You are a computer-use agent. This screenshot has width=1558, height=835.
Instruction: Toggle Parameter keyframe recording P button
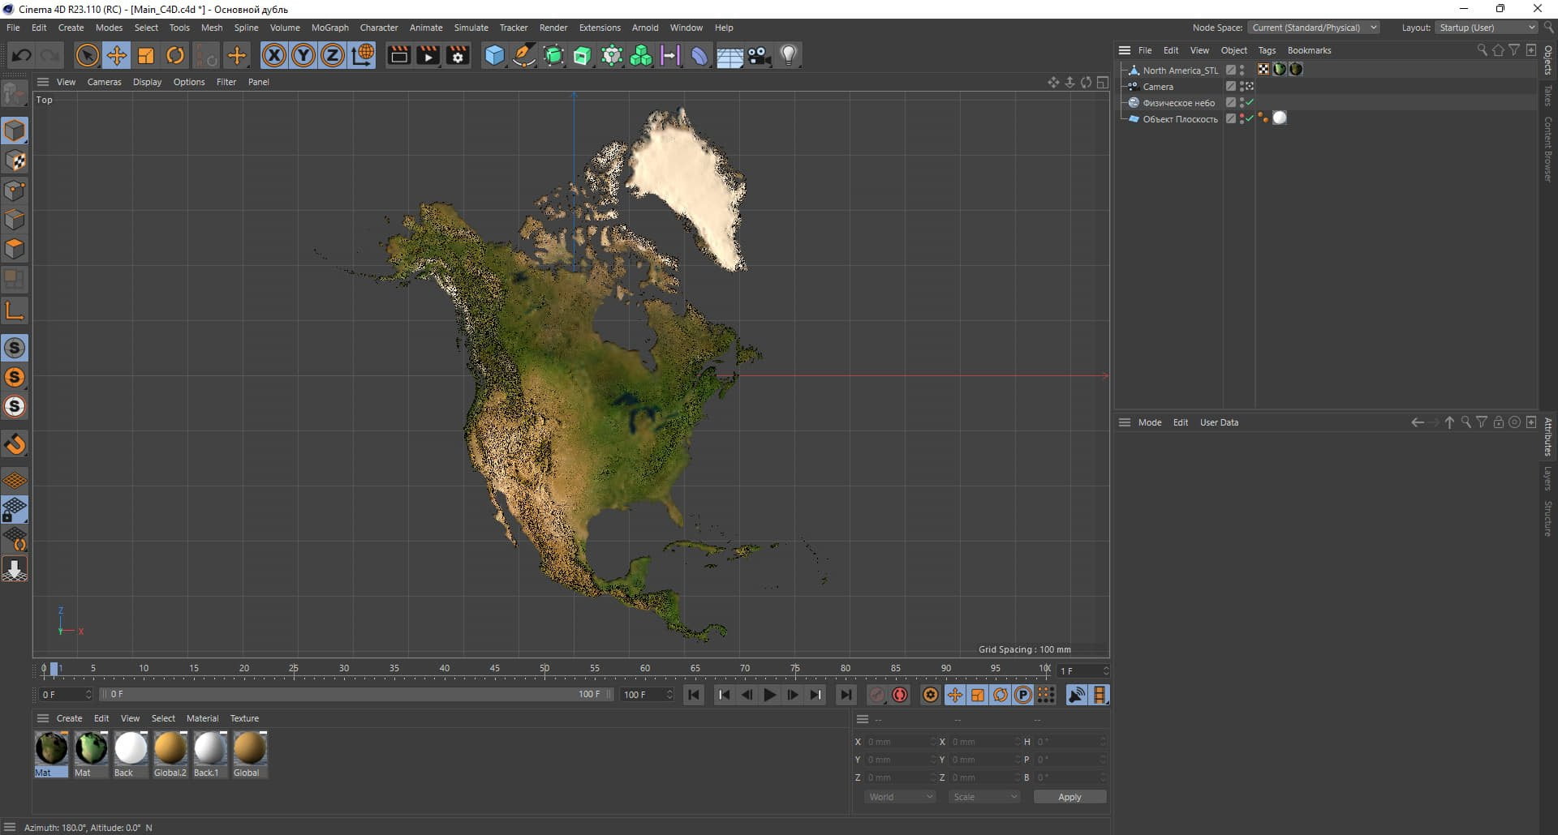pos(1023,695)
